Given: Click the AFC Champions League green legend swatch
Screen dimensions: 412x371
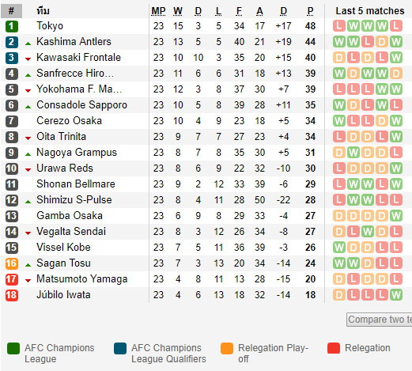Looking at the screenshot, I should pos(13,348).
